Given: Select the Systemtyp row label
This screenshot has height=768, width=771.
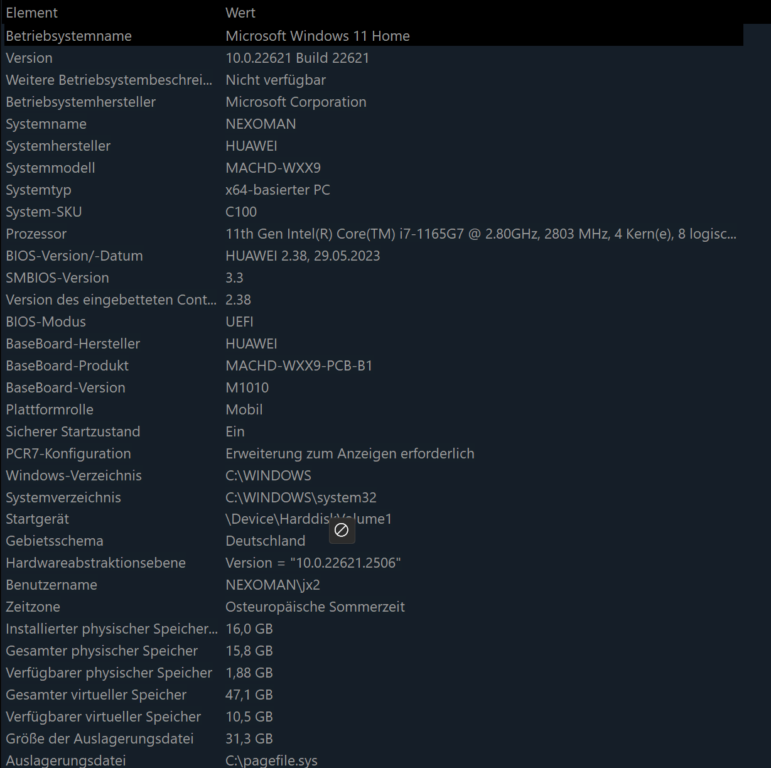Looking at the screenshot, I should (x=39, y=190).
